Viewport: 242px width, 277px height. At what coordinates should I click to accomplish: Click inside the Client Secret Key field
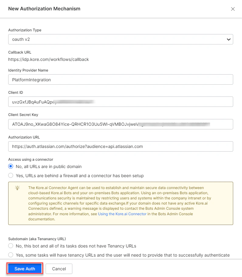click(x=121, y=124)
